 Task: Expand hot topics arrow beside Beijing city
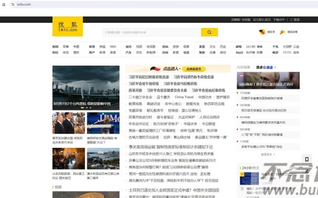[x=275, y=68]
